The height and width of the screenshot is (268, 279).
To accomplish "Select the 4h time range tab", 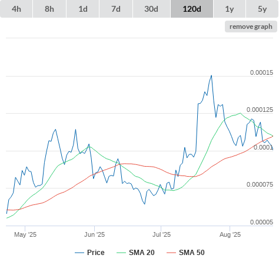I will tap(16, 9).
